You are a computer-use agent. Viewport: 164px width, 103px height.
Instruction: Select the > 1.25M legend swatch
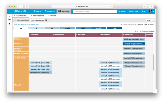tap(67, 28)
